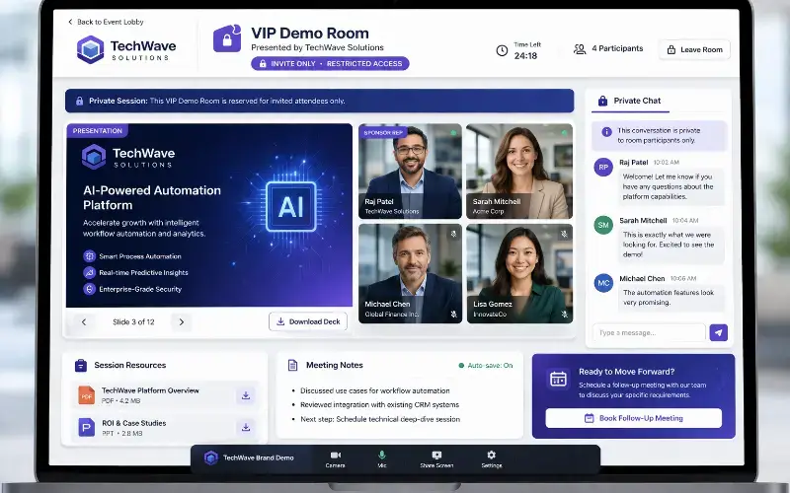This screenshot has height=493, width=790.
Task: Select Lisa Gomez's video tile
Action: [519, 273]
